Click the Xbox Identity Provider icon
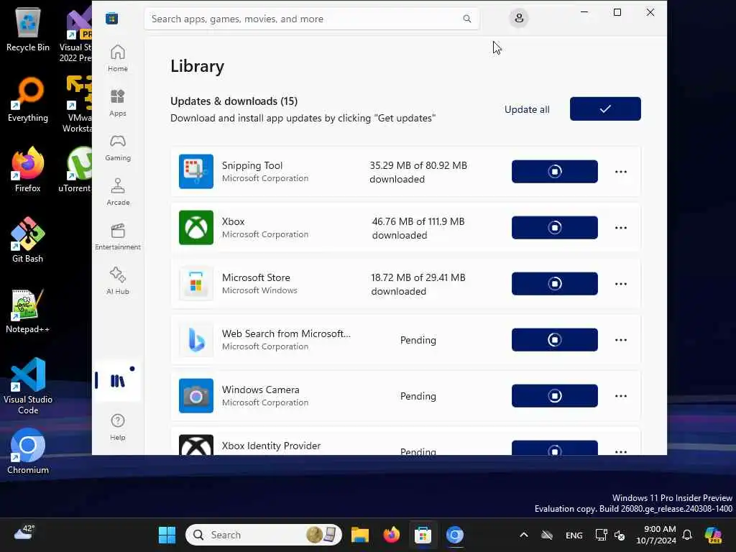Image resolution: width=736 pixels, height=552 pixels. pyautogui.click(x=196, y=445)
